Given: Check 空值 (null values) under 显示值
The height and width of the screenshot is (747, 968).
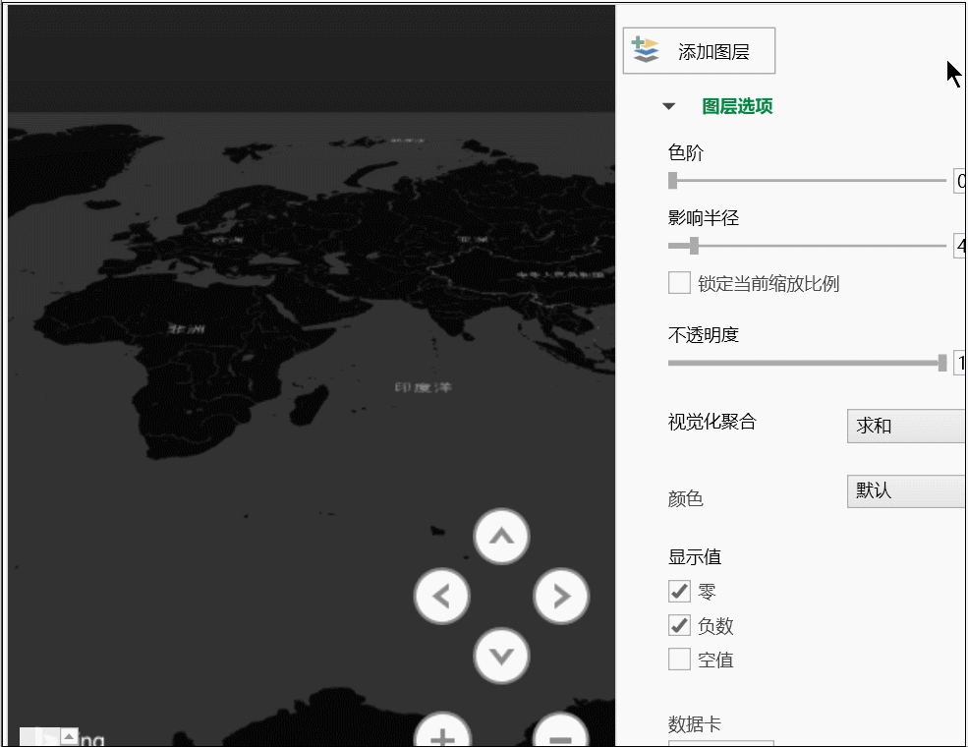Looking at the screenshot, I should pos(678,660).
